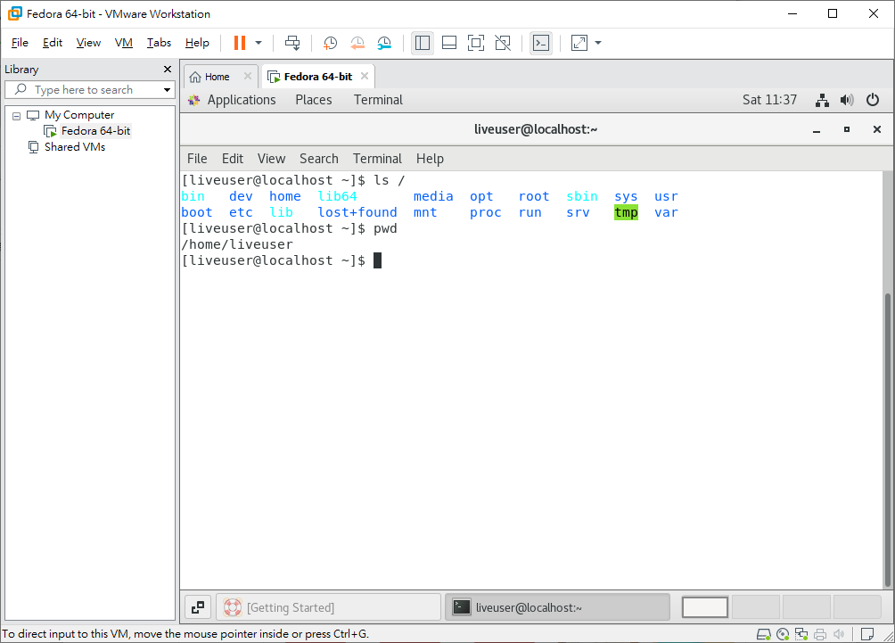Revert VM to previous snapshot
The height and width of the screenshot is (643, 895).
click(357, 43)
